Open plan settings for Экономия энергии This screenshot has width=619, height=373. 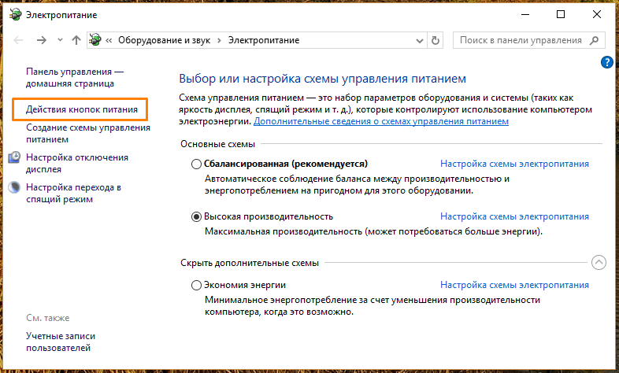click(x=514, y=285)
